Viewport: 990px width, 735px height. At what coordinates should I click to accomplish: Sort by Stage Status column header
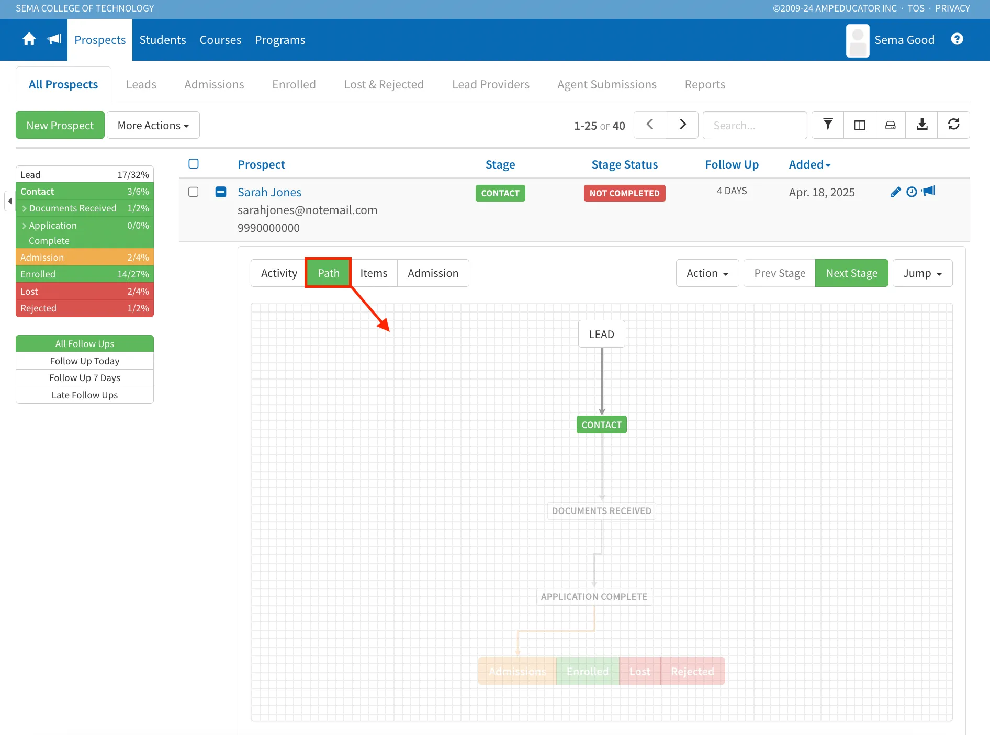point(624,164)
